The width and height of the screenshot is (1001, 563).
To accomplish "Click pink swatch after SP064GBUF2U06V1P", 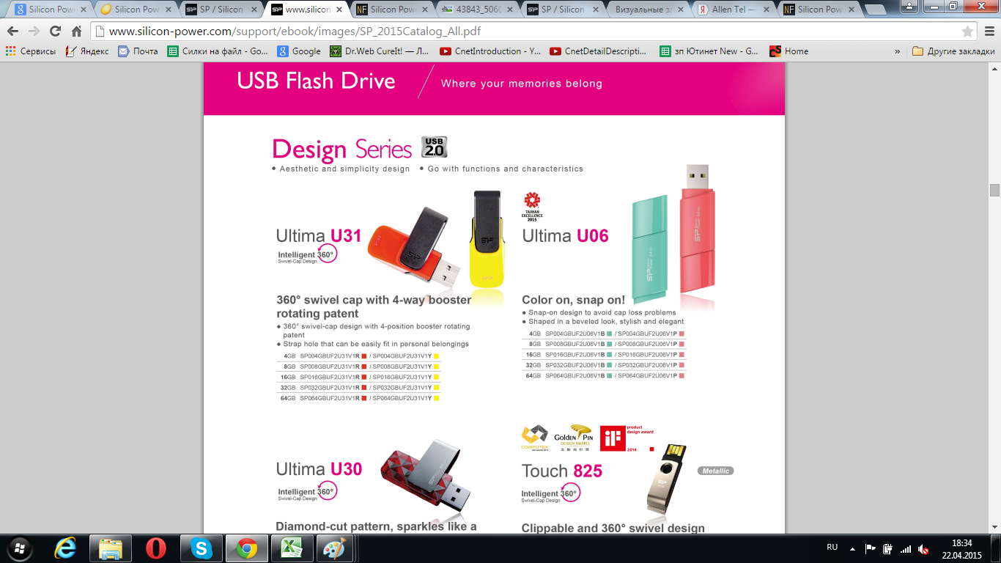I will [x=682, y=375].
